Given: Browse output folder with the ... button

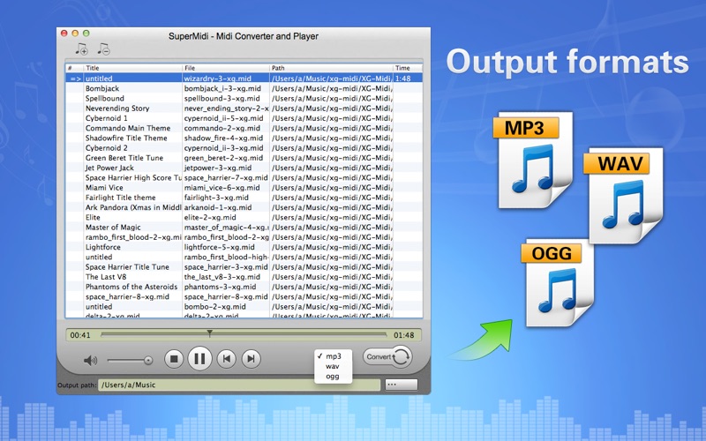Looking at the screenshot, I should (x=402, y=385).
